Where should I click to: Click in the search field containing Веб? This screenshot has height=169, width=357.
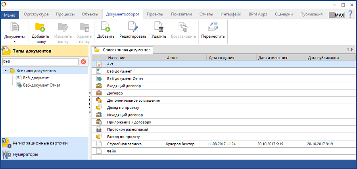coord(40,62)
